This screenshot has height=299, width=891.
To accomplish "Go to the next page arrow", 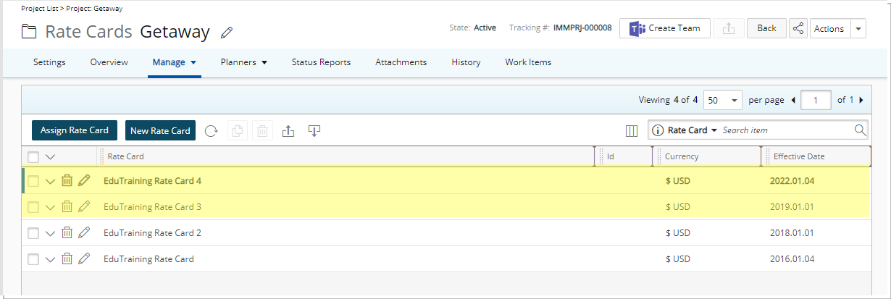I will pyautogui.click(x=861, y=100).
